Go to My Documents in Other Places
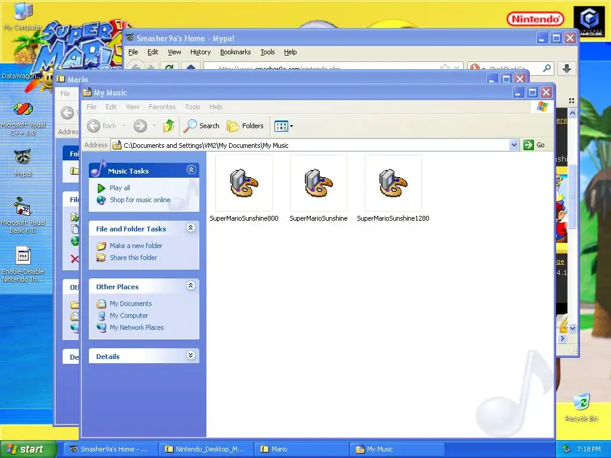 click(x=131, y=304)
